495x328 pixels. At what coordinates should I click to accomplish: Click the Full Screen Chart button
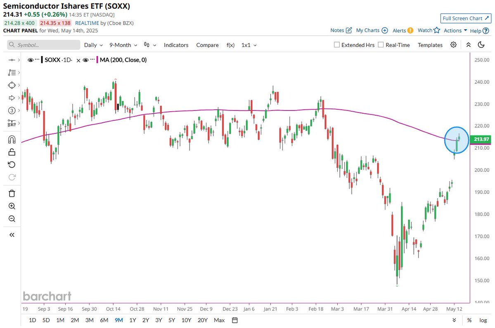click(x=466, y=18)
